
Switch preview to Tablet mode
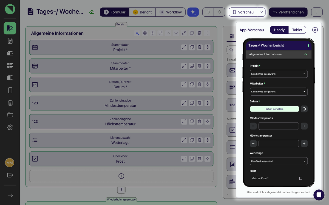297,30
